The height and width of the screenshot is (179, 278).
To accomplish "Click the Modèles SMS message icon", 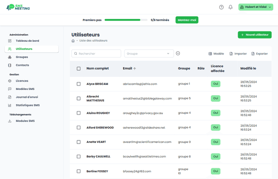I will click(x=10, y=89).
